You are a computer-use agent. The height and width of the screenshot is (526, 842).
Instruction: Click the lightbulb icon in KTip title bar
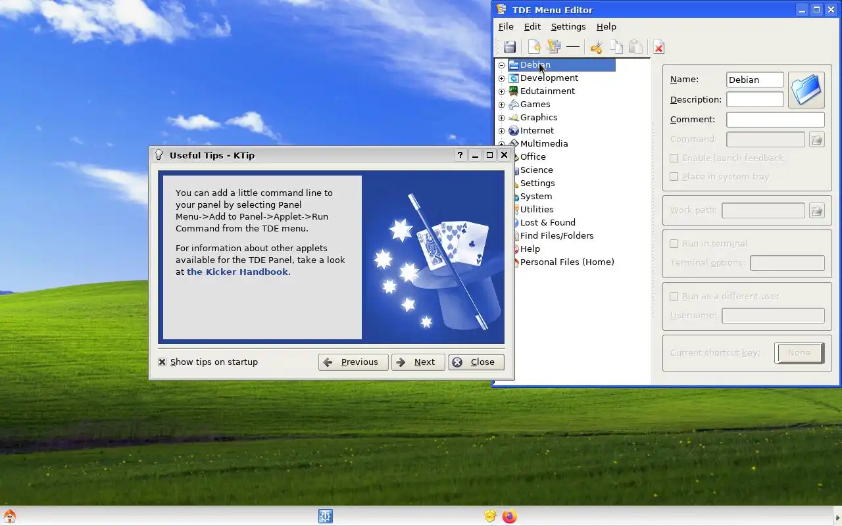[158, 155]
